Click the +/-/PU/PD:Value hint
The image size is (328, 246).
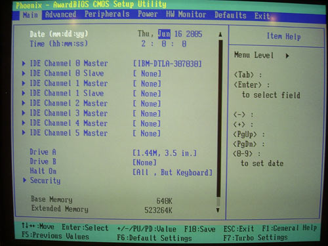(x=147, y=229)
